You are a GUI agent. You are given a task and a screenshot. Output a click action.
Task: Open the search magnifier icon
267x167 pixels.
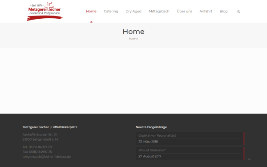238,11
